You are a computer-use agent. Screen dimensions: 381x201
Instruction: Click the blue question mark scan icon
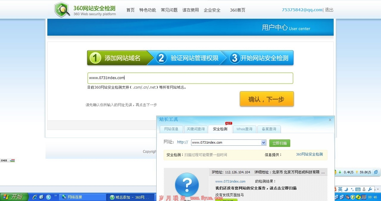[x=187, y=184]
